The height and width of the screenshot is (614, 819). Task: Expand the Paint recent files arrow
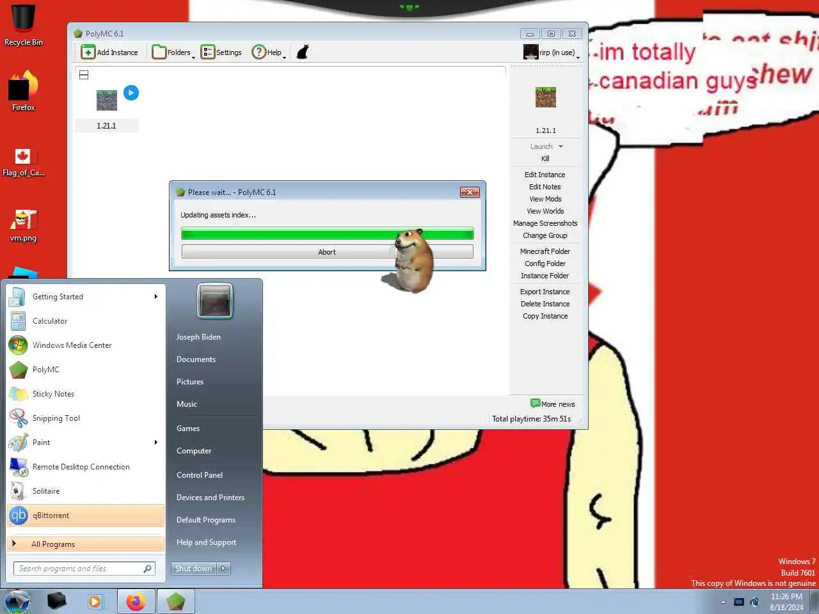pyautogui.click(x=155, y=443)
